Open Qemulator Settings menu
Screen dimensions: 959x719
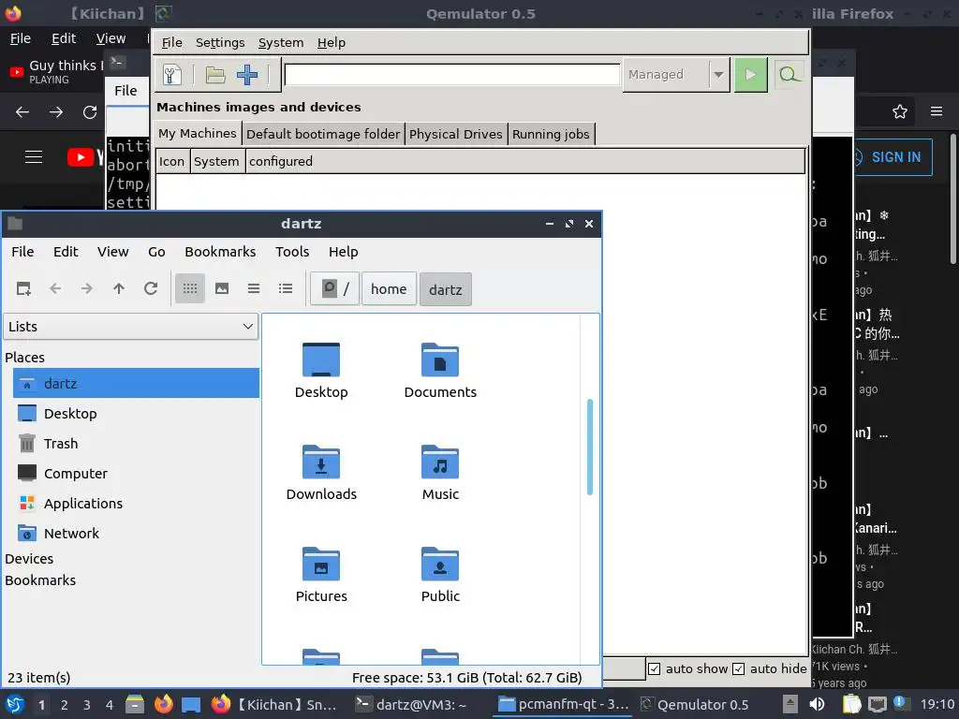click(220, 43)
